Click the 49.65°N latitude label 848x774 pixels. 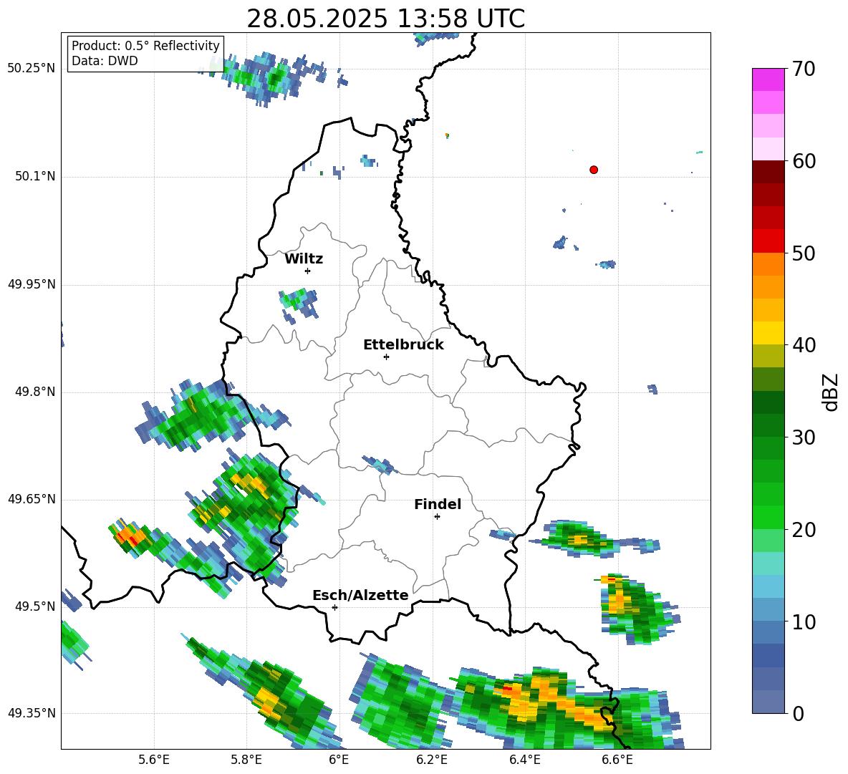tap(32, 499)
